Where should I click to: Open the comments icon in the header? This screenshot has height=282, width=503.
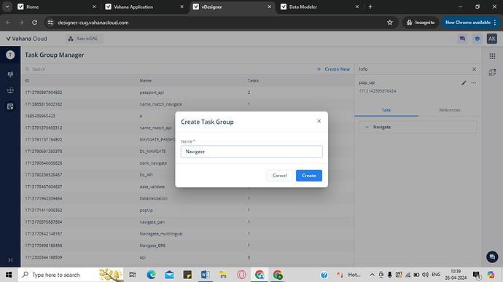tap(462, 39)
